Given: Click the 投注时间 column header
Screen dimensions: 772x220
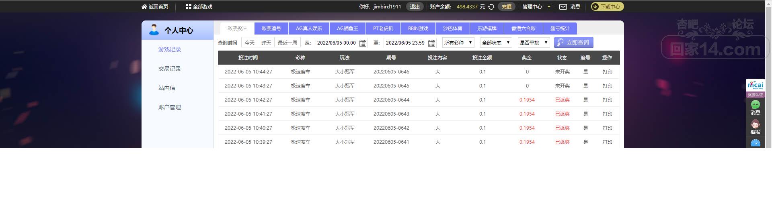Looking at the screenshot, I should click(x=248, y=58).
